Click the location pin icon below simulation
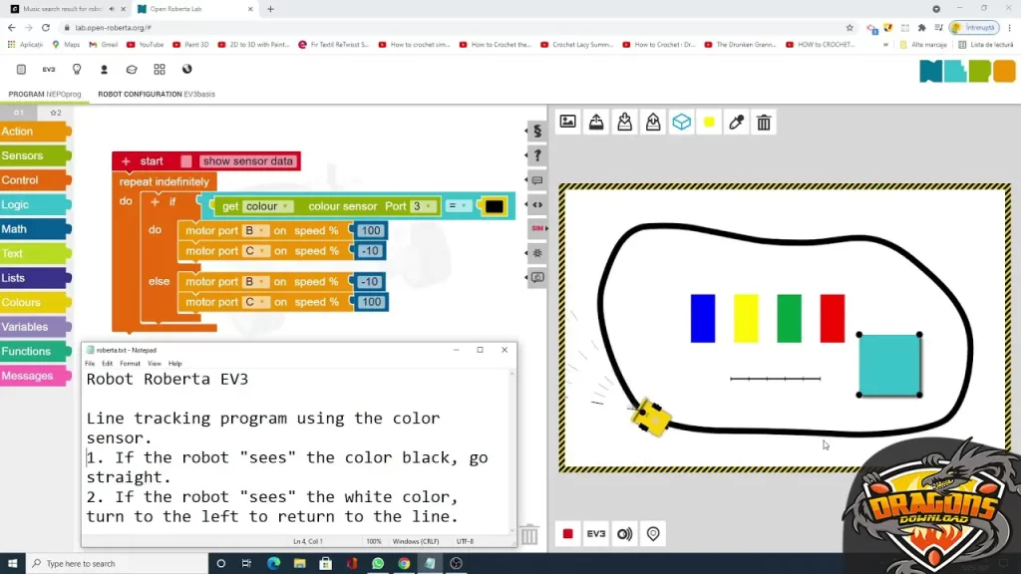The height and width of the screenshot is (574, 1021). (653, 534)
